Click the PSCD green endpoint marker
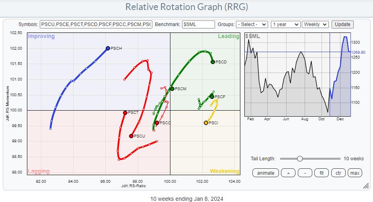373x202 pixels. click(213, 62)
